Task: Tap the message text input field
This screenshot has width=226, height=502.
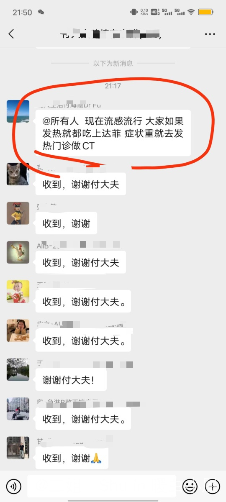Action: (102, 486)
